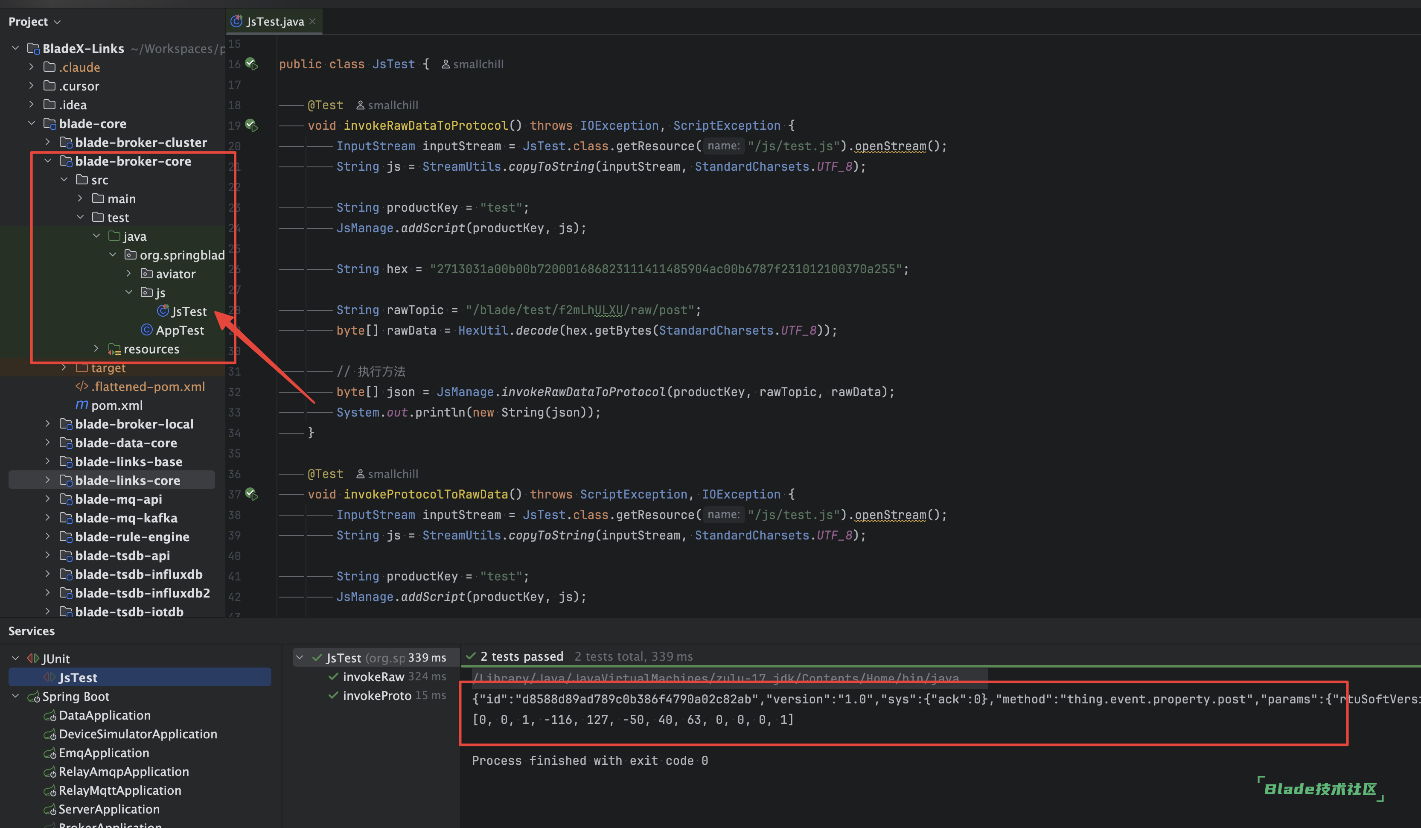Collapse the Spring Boot services node

tap(16, 697)
